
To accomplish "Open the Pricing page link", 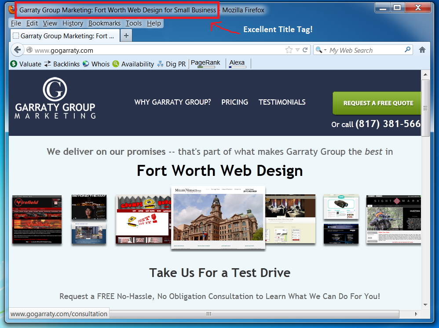I will pyautogui.click(x=234, y=102).
